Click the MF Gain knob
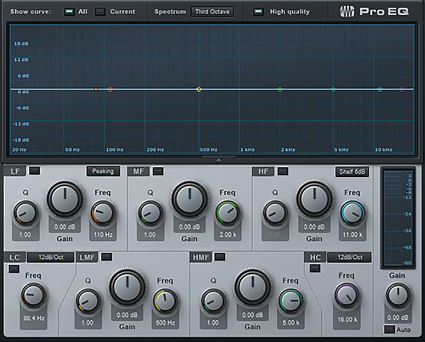The image size is (425, 342). pos(190,199)
